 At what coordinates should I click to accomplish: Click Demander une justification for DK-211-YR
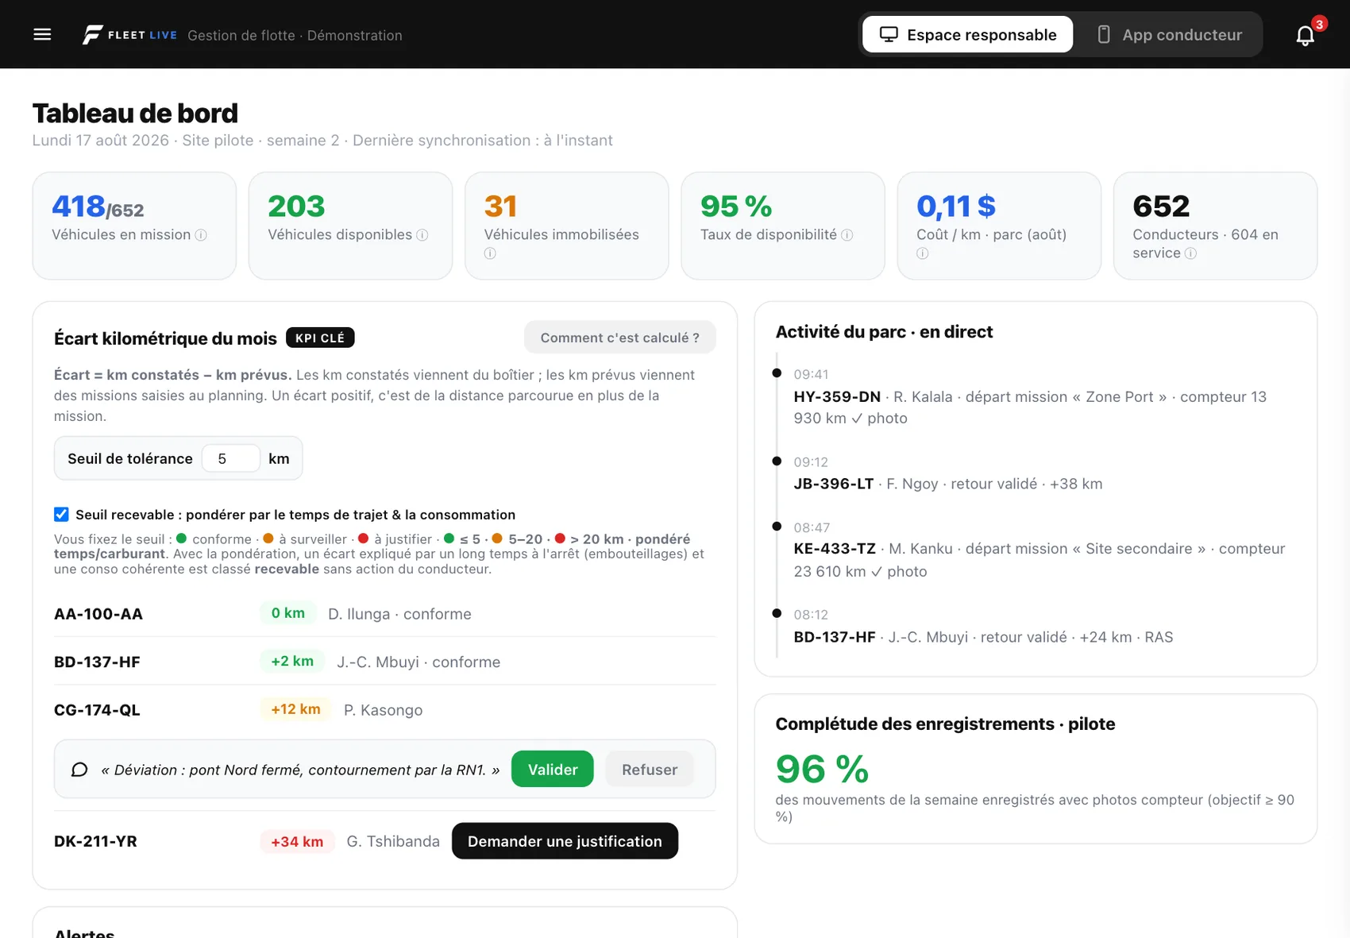point(565,841)
